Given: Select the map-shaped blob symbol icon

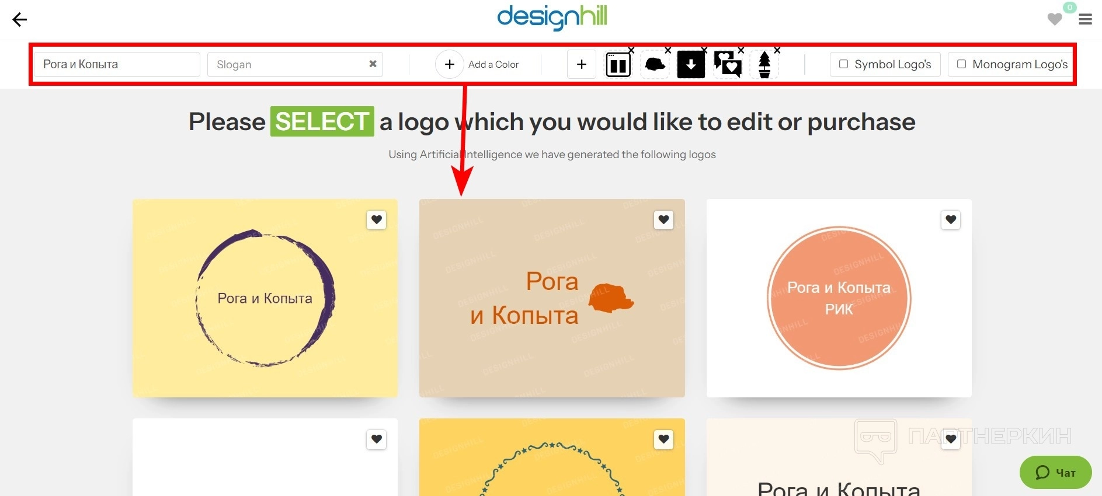Looking at the screenshot, I should click(655, 65).
